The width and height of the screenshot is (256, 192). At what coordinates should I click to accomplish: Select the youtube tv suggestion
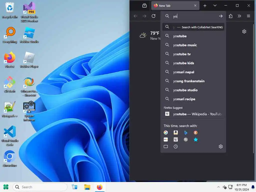coord(193,54)
